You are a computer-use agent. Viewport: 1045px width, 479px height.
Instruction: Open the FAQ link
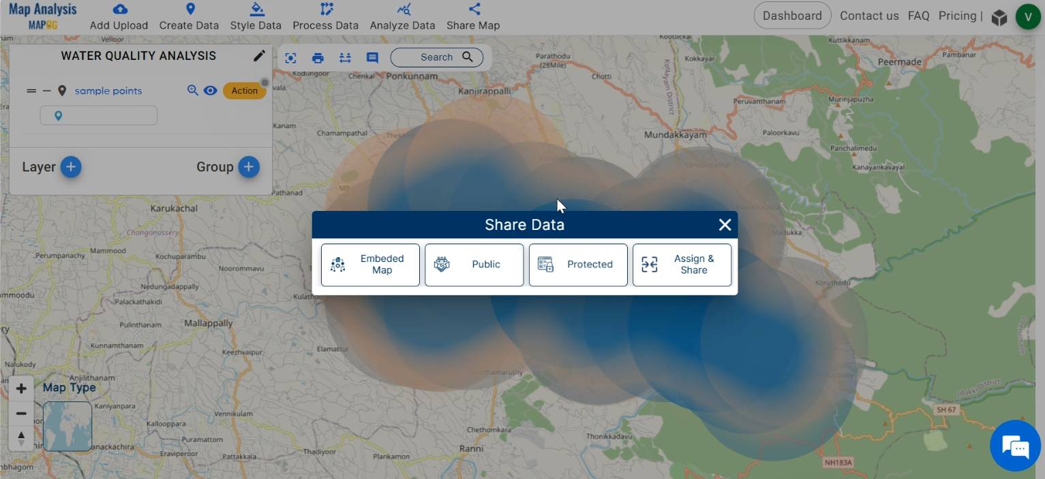918,16
